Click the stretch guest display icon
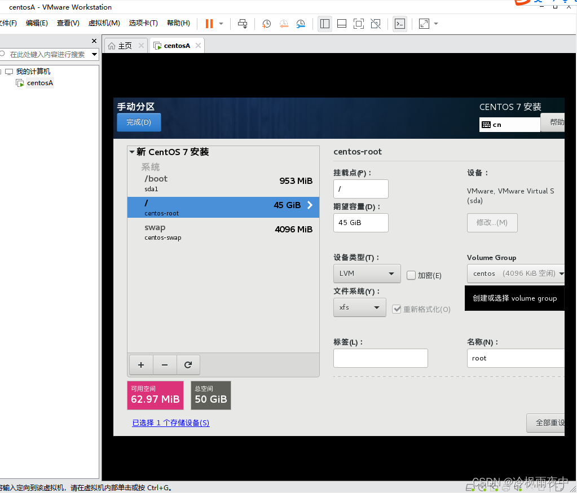Image resolution: width=577 pixels, height=493 pixels. coord(424,24)
